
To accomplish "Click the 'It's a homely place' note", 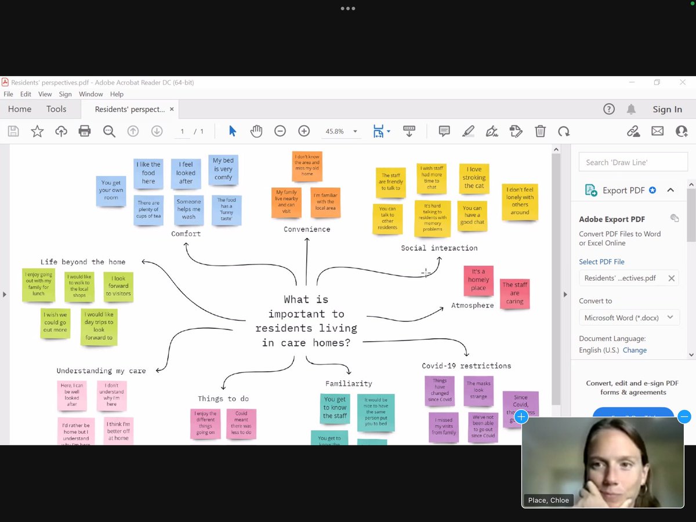I will click(478, 280).
